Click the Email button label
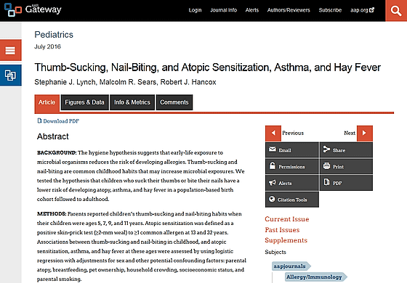 tap(285, 150)
